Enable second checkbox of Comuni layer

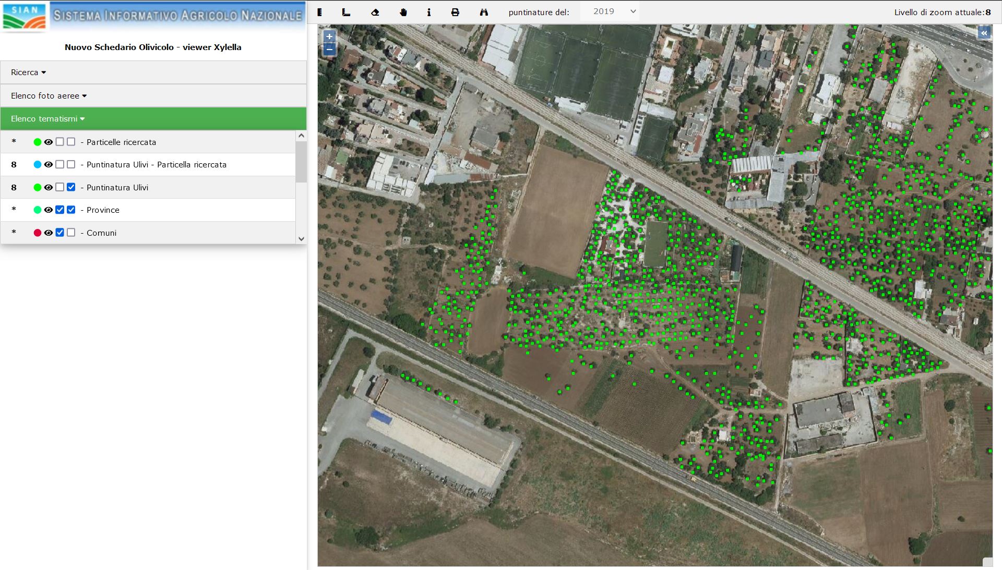(71, 233)
